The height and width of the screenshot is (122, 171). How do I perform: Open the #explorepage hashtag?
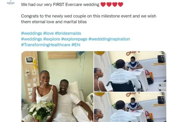(x=74, y=39)
